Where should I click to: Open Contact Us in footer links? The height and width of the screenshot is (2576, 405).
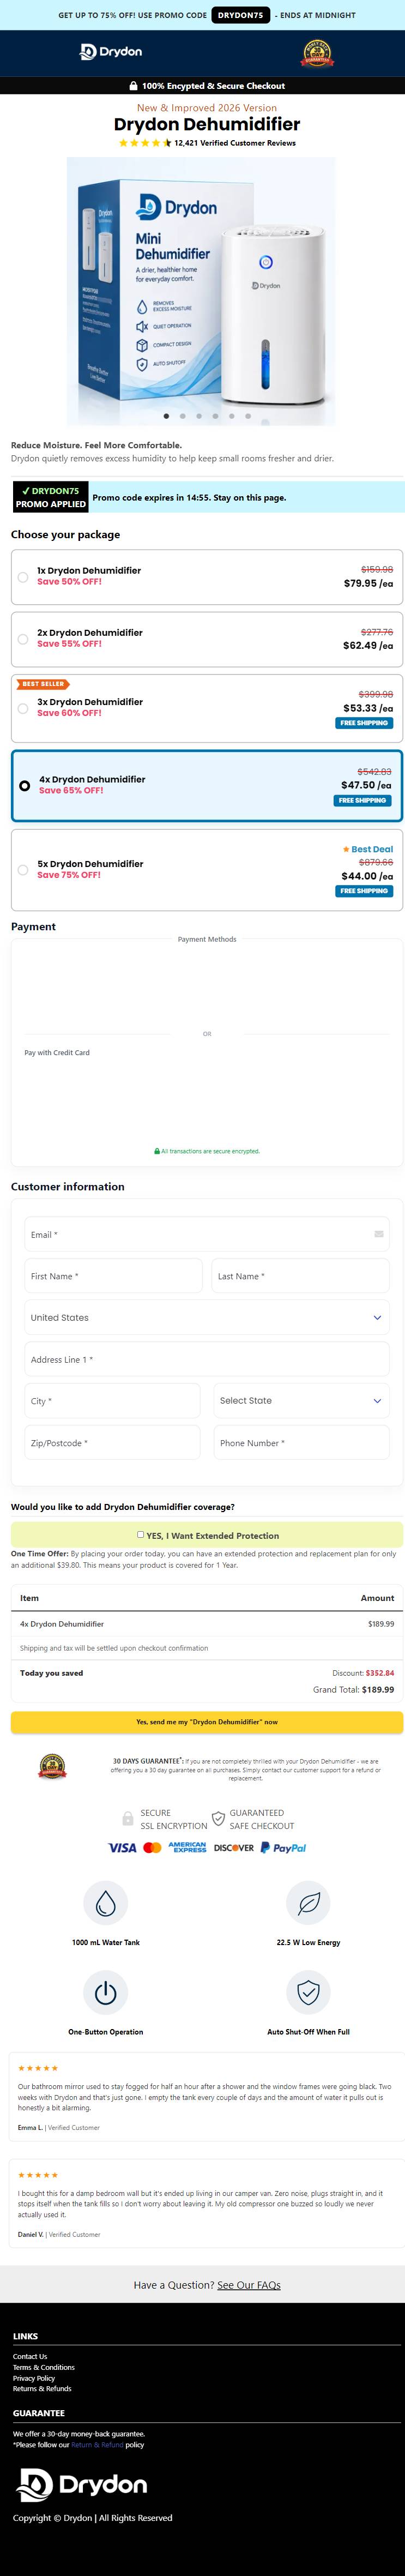pyautogui.click(x=30, y=2356)
